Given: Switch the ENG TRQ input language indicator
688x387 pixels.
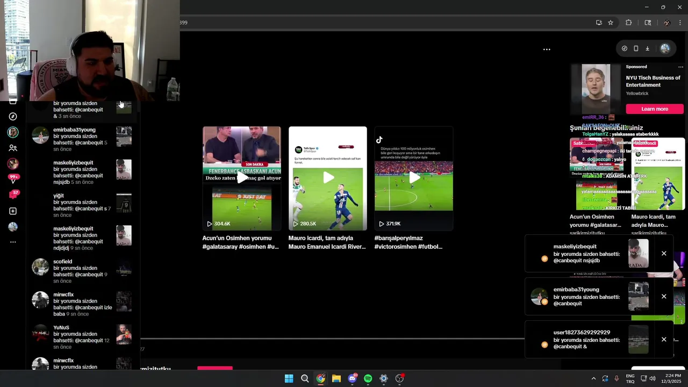Looking at the screenshot, I should click(630, 378).
